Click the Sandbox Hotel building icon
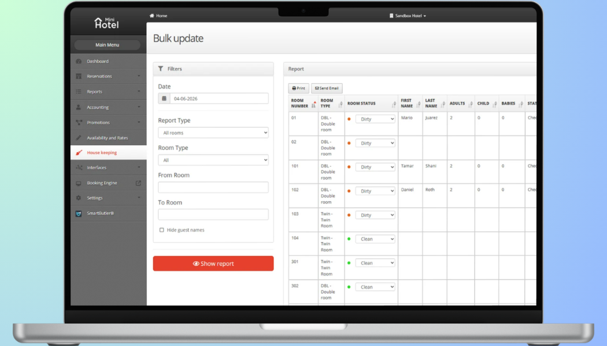 pyautogui.click(x=391, y=16)
